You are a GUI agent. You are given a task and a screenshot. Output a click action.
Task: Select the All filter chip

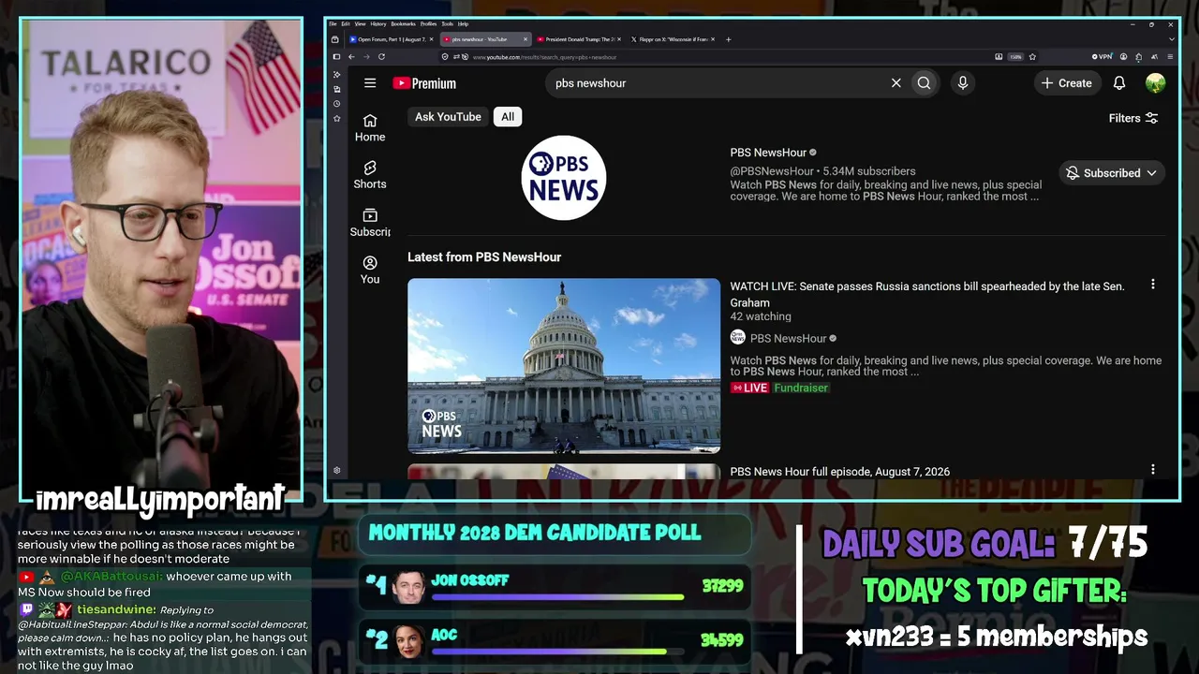[508, 117]
